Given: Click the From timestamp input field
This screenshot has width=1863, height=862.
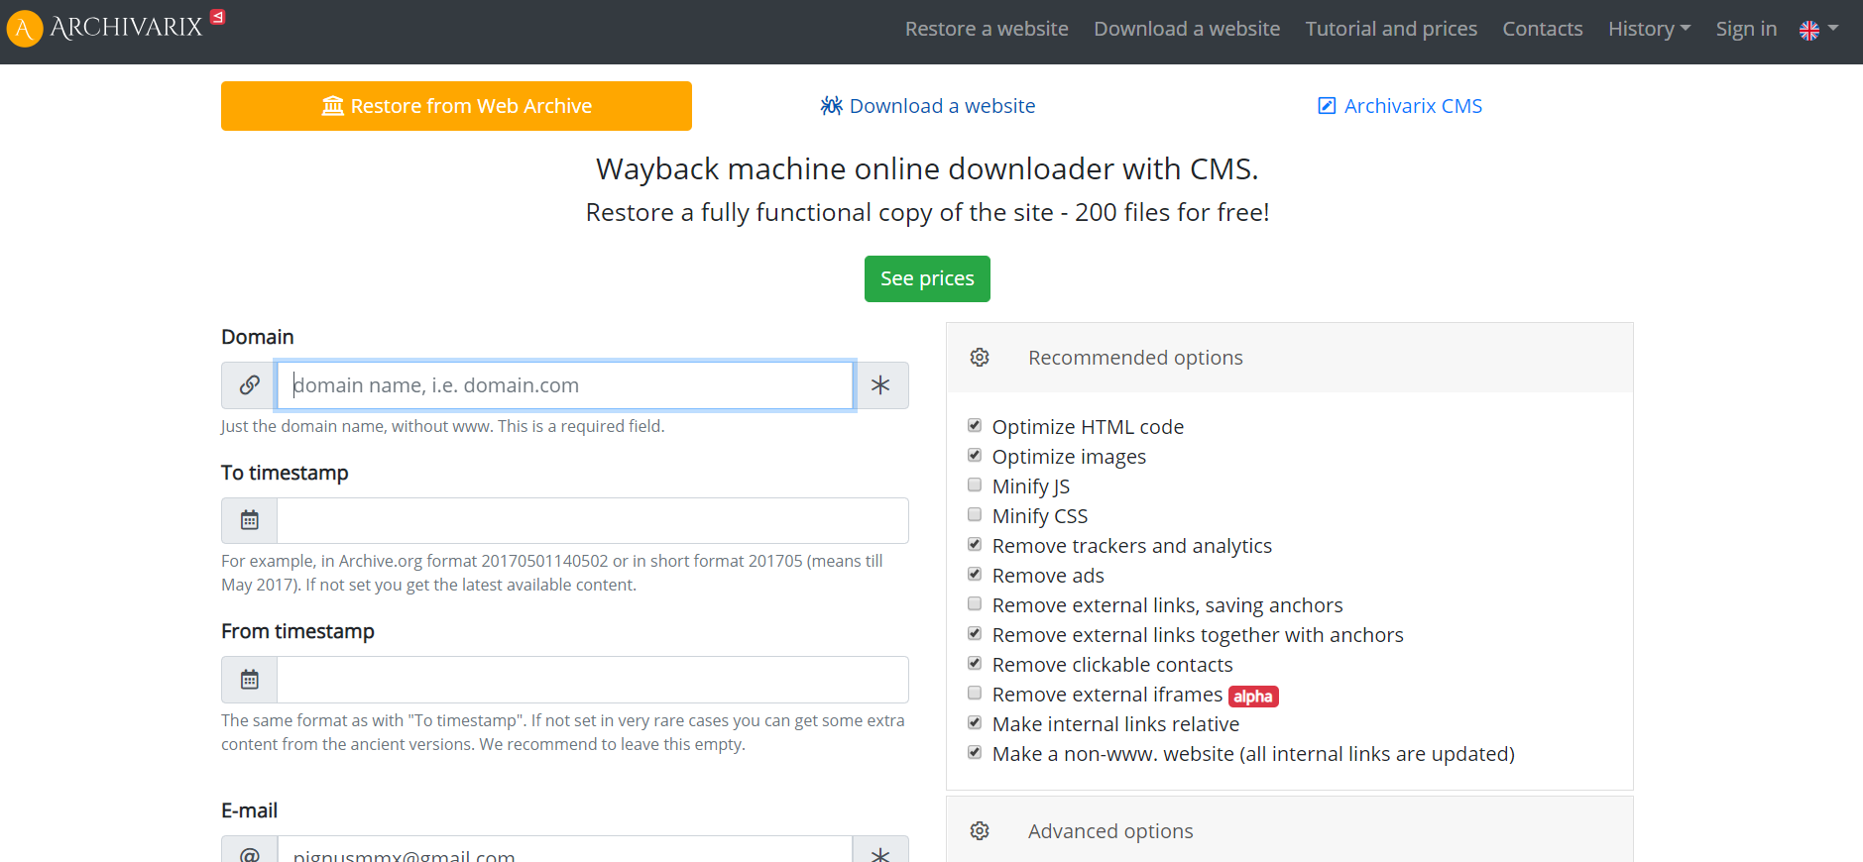Looking at the screenshot, I should tap(593, 680).
